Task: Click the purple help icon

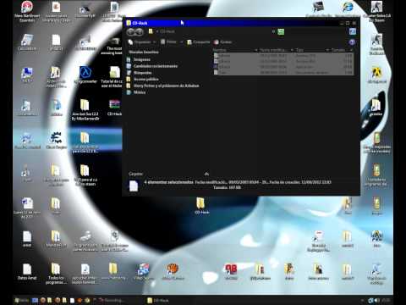Action: (x=352, y=42)
